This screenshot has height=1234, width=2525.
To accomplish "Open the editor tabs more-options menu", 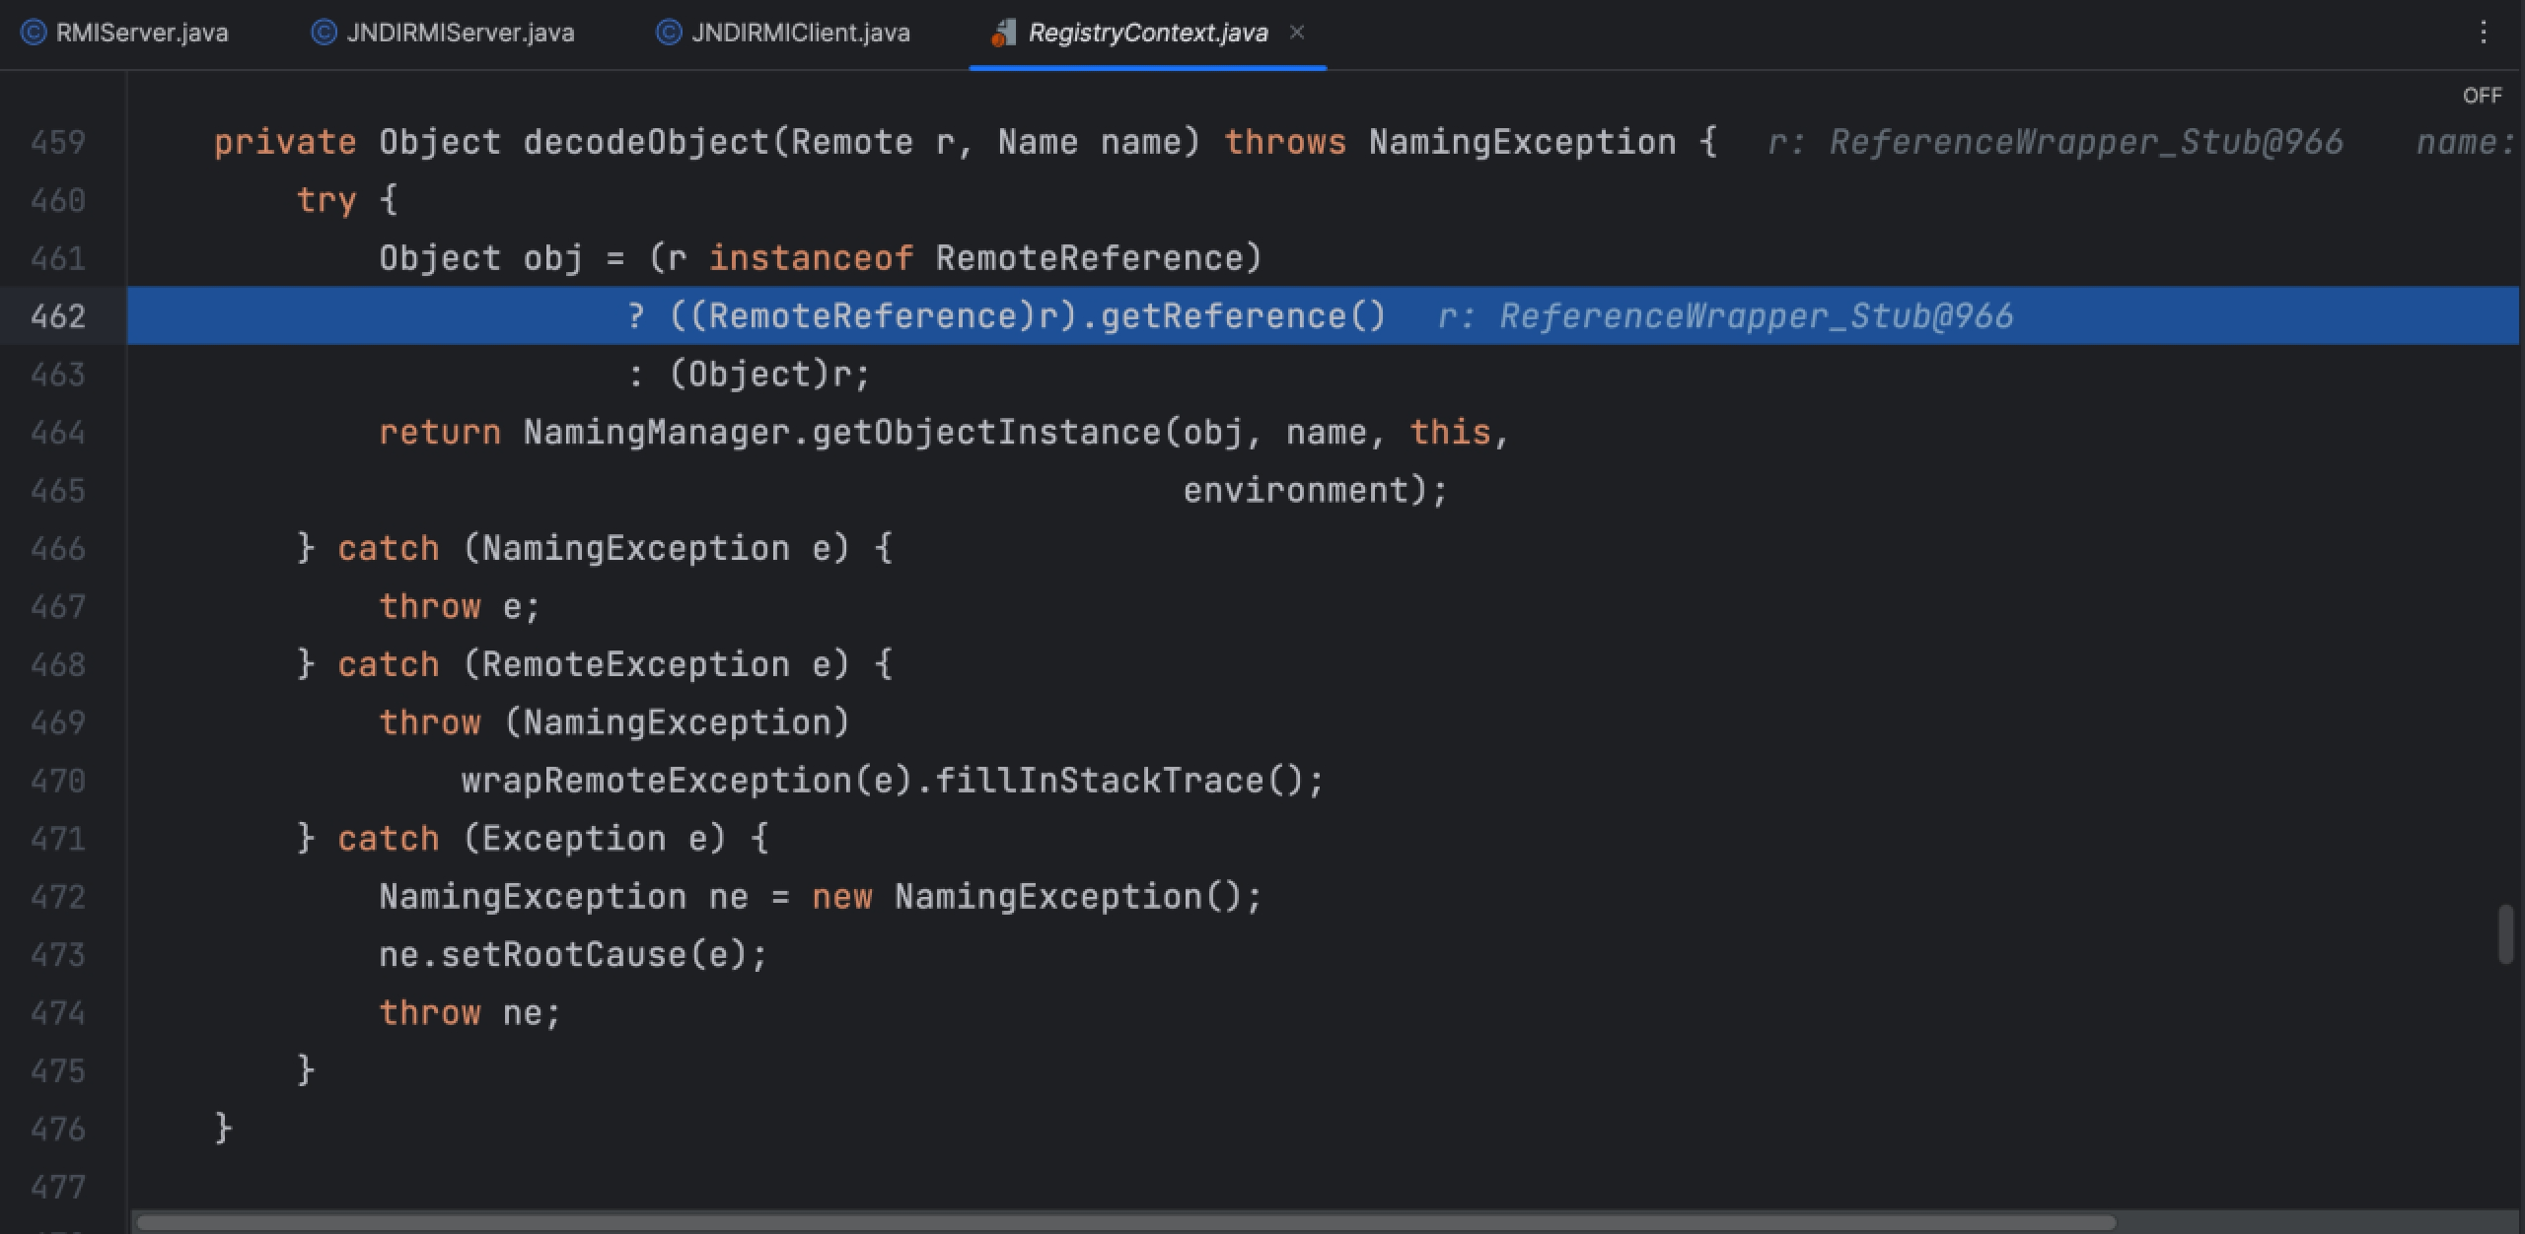I will (2484, 33).
